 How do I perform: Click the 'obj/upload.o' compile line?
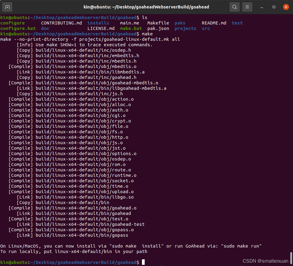click(x=71, y=192)
